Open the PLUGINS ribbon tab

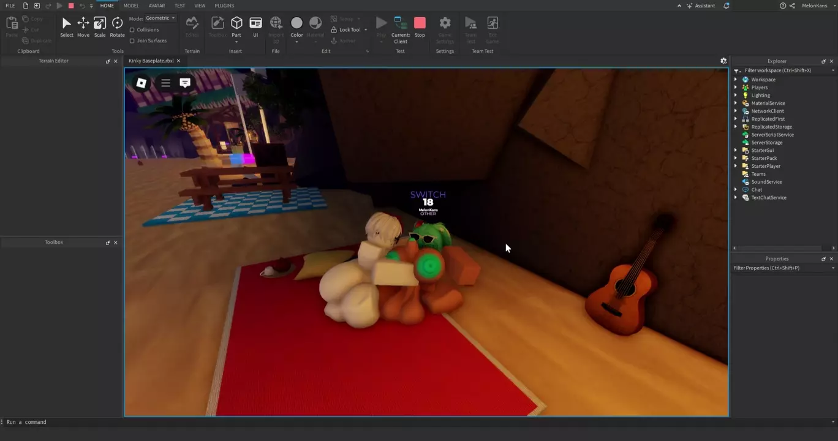pos(224,6)
